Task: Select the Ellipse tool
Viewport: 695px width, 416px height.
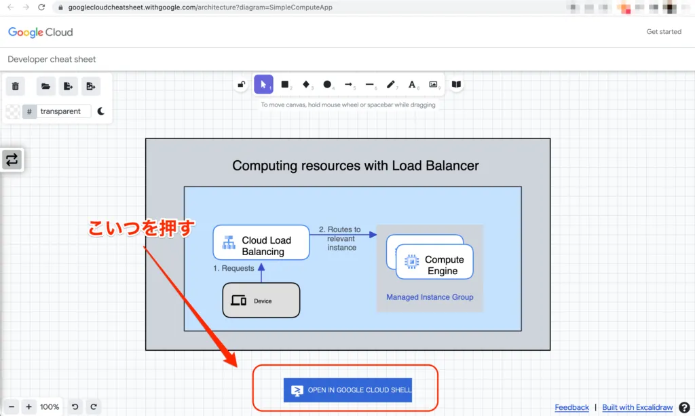Action: 327,84
